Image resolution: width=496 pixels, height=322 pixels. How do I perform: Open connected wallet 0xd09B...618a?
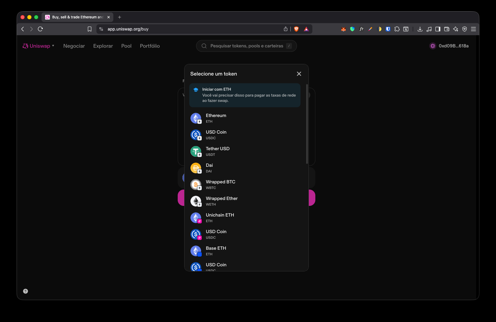(x=449, y=46)
